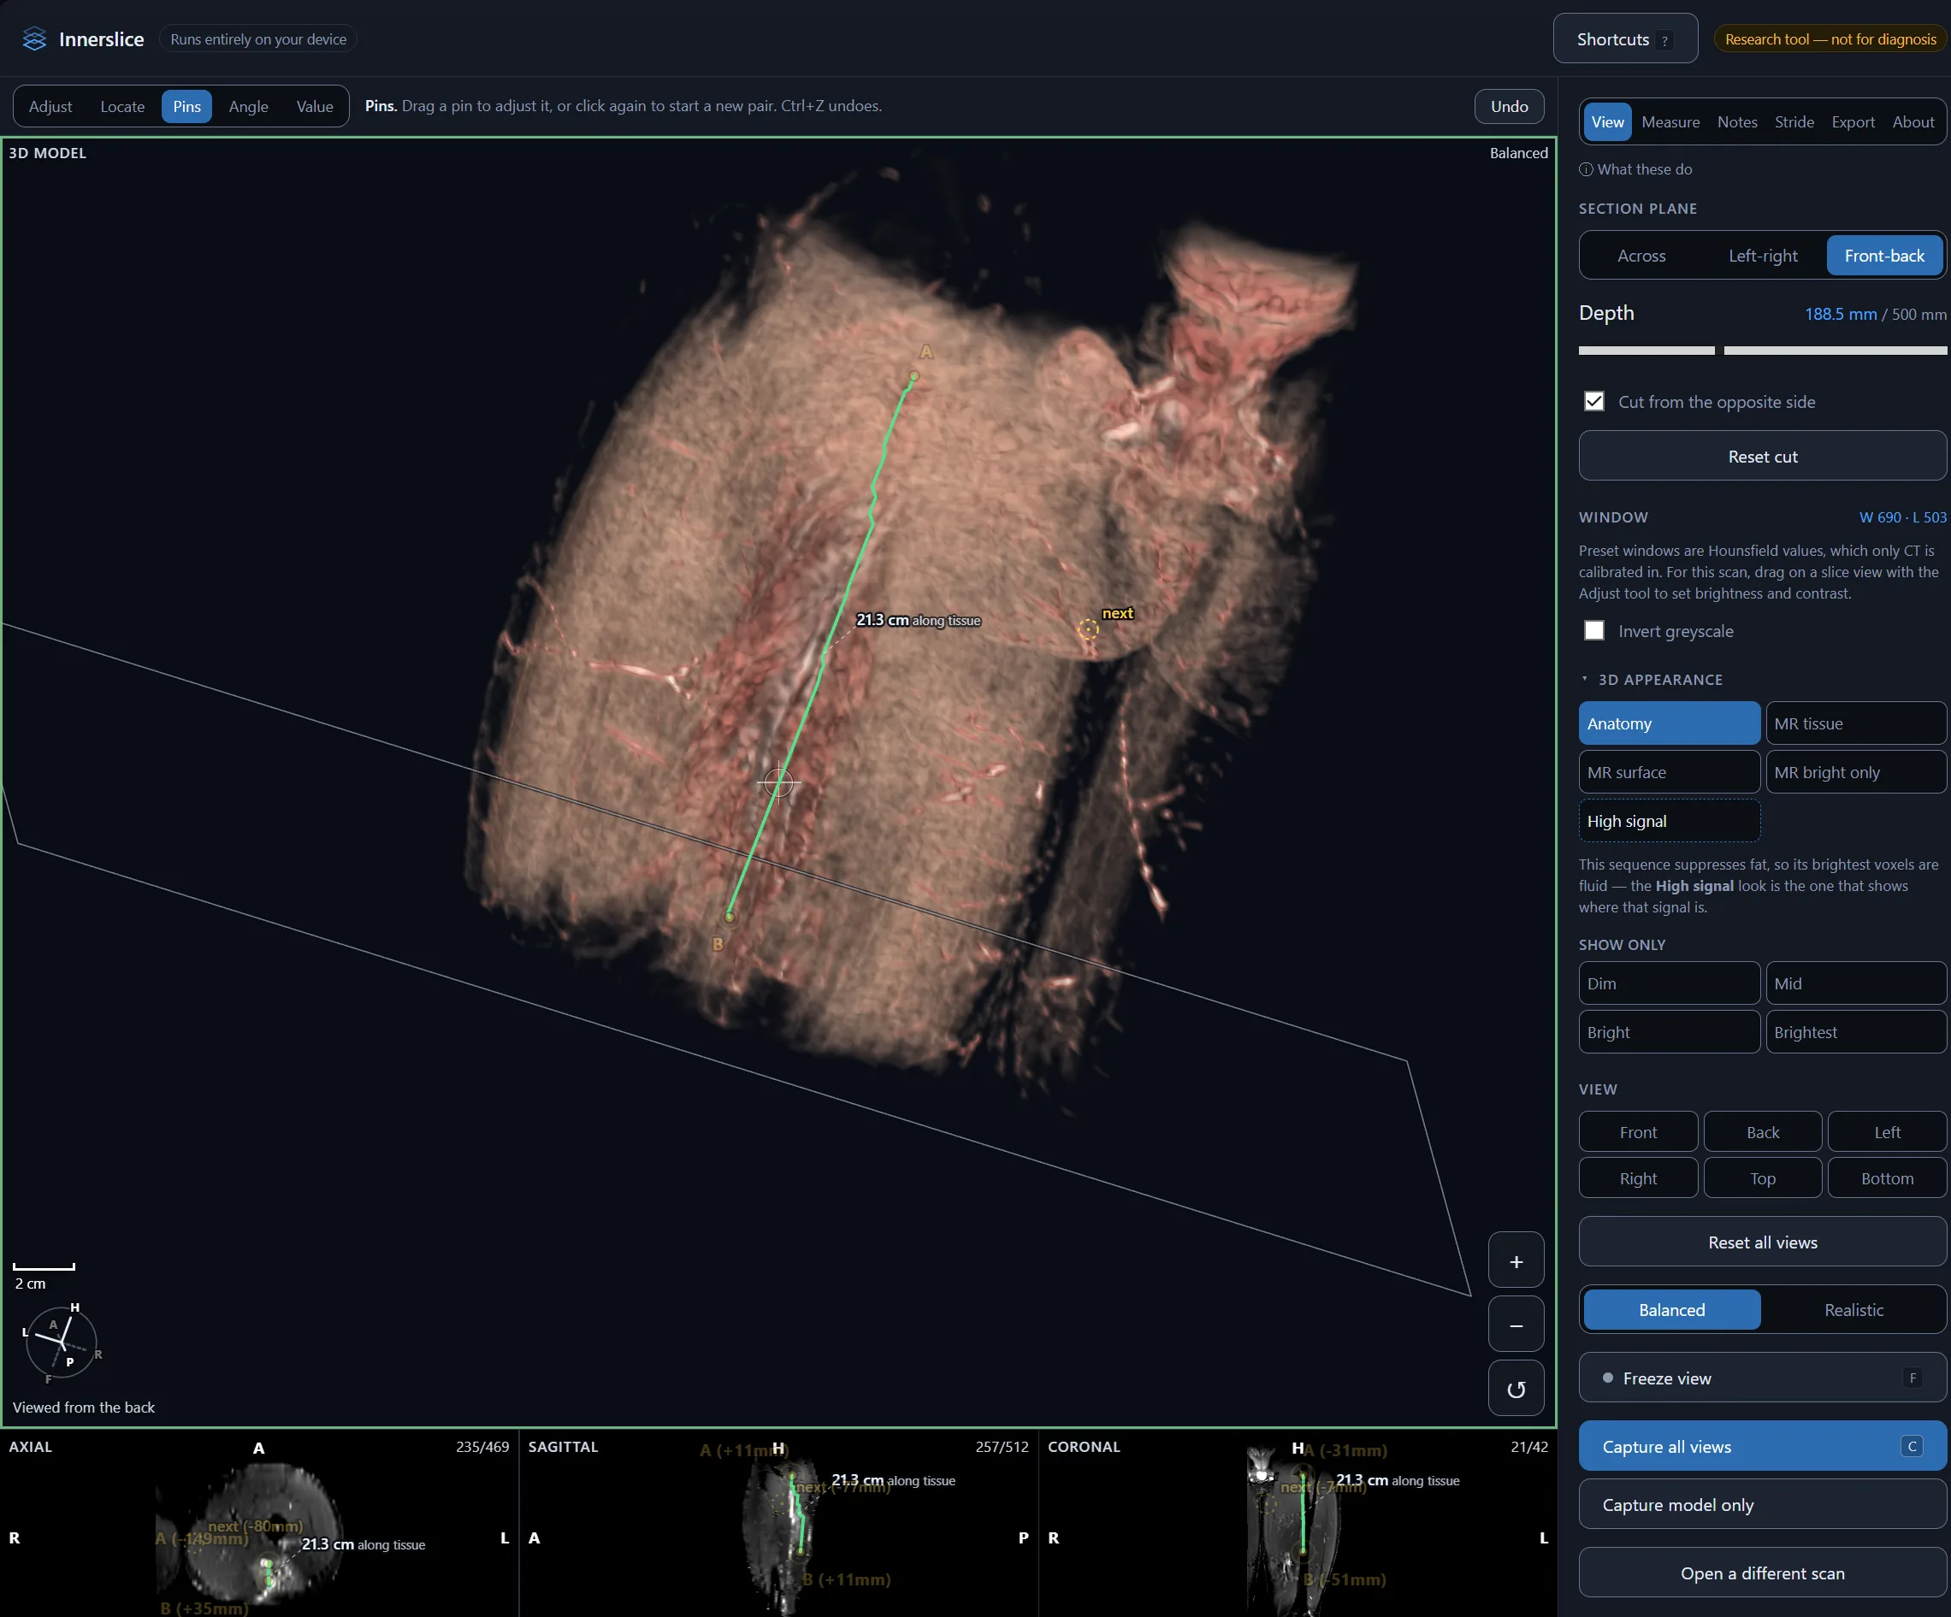Set view to Top
Viewport: 1951px width, 1617px height.
coord(1763,1177)
